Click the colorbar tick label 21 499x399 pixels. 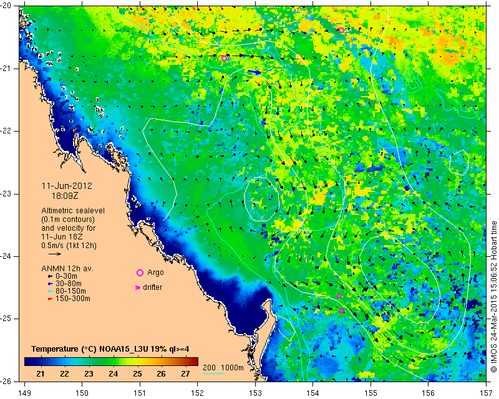[x=41, y=373]
